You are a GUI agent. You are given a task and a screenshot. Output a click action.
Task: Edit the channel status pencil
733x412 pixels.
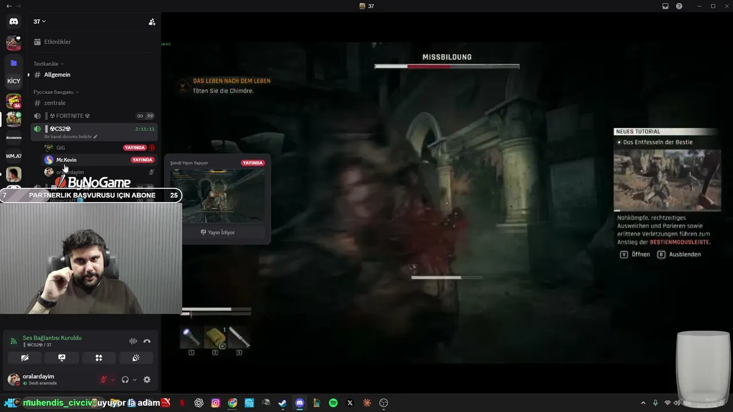click(96, 137)
